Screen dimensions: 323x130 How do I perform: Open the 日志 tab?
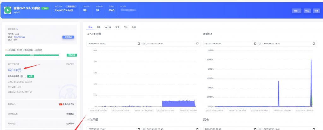[126, 27]
